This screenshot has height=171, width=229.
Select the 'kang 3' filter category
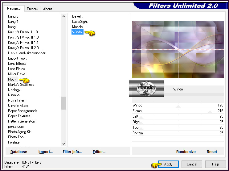13,16
